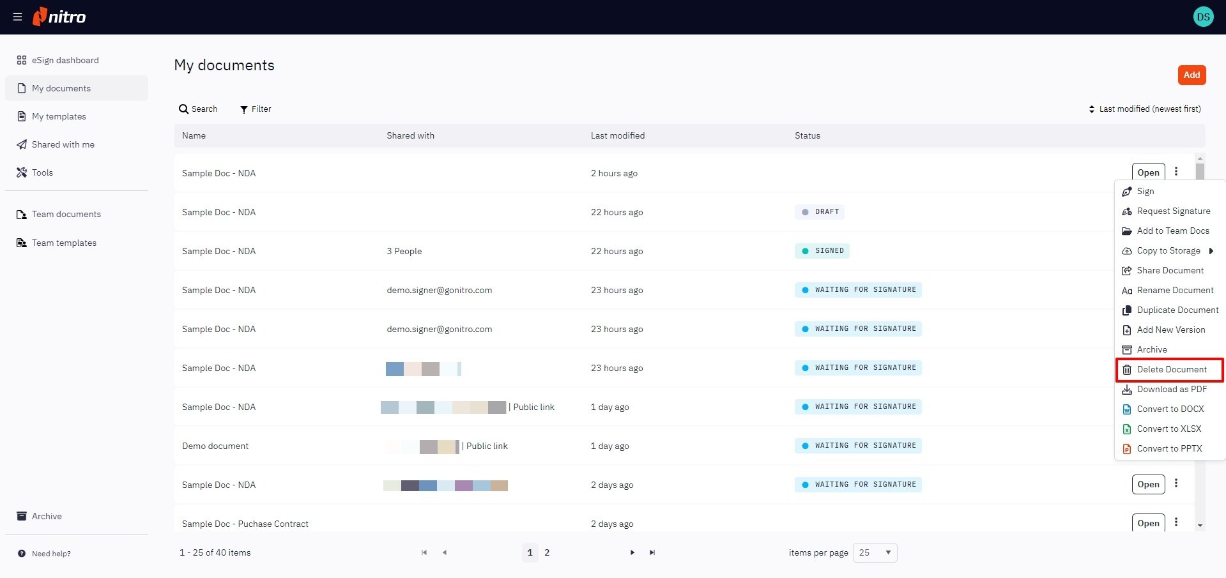Expand the items per page dropdown
The image size is (1226, 578).
click(875, 552)
